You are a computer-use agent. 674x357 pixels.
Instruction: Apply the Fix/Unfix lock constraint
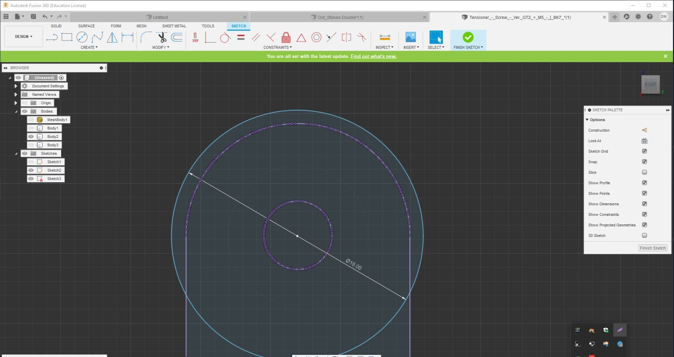pos(286,37)
